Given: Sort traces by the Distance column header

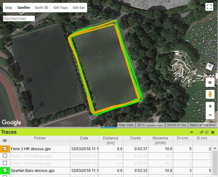Looking at the screenshot, I should pyautogui.click(x=110, y=140).
